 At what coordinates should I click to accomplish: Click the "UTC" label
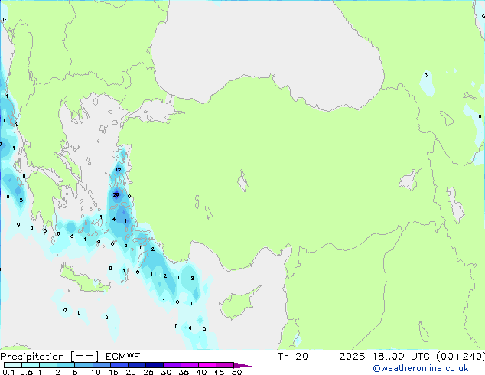tap(420, 357)
